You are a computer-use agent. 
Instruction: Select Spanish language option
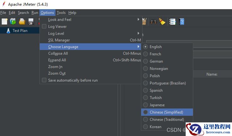click(167, 90)
